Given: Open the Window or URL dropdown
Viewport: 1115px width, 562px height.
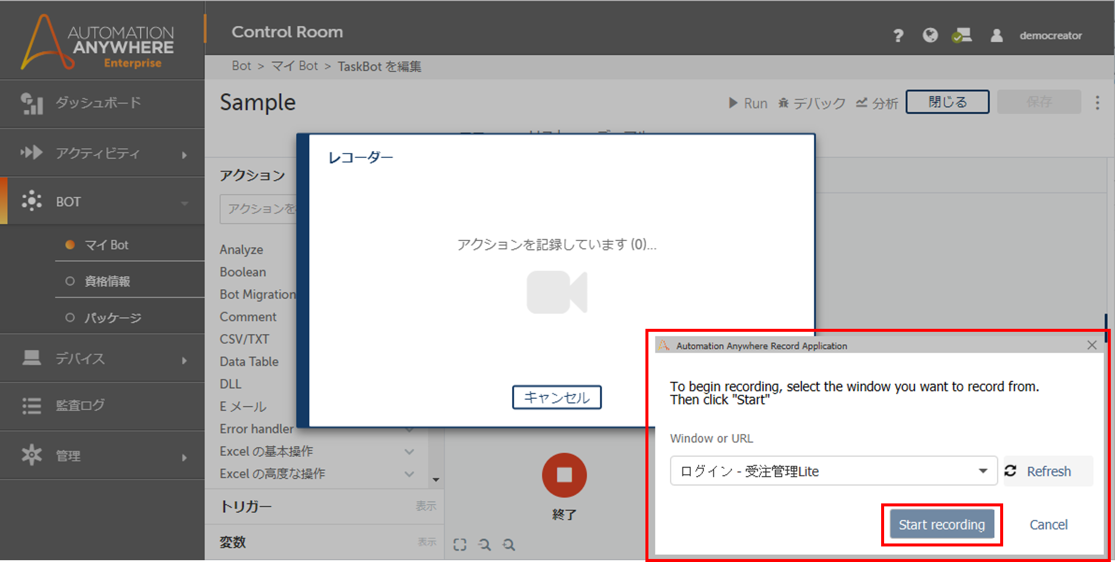Looking at the screenshot, I should pyautogui.click(x=833, y=471).
